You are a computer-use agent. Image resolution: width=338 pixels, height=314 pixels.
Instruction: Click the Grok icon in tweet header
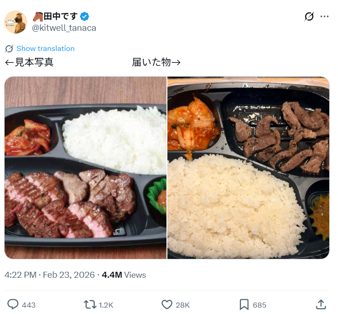click(309, 17)
